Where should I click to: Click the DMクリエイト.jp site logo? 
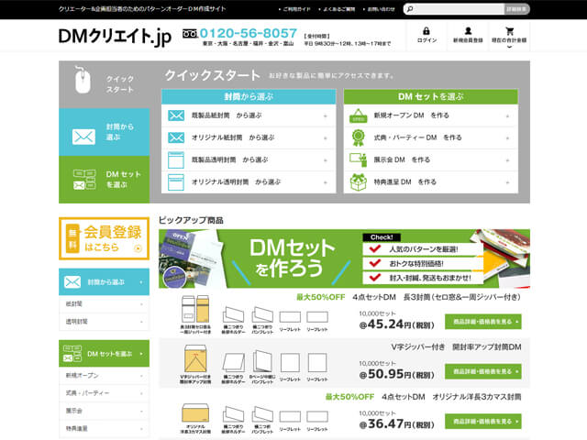click(x=114, y=37)
